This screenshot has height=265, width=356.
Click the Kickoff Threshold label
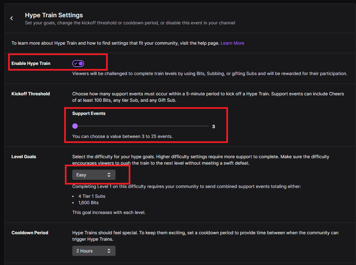point(31,94)
